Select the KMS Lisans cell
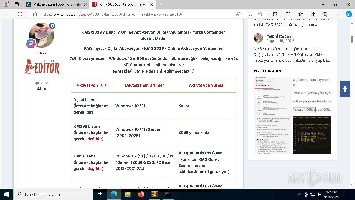 (x=92, y=162)
